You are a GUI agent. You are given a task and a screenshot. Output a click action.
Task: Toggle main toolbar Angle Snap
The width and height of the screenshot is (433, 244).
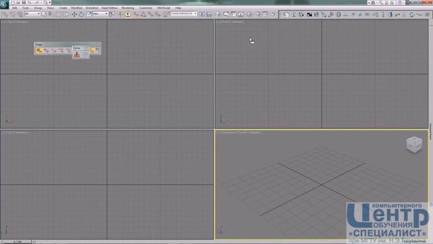tap(143, 14)
